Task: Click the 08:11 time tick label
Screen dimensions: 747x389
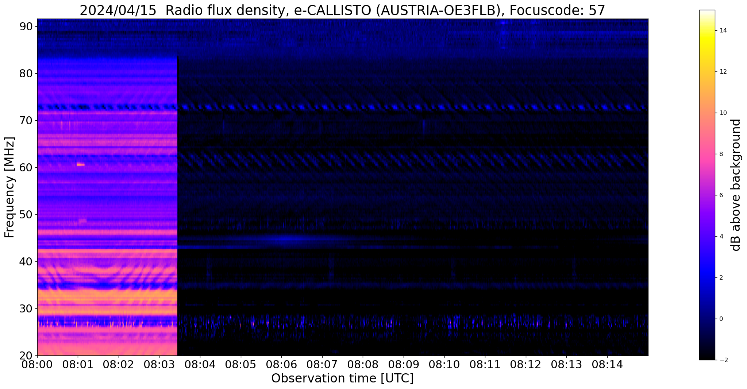Action: click(485, 364)
